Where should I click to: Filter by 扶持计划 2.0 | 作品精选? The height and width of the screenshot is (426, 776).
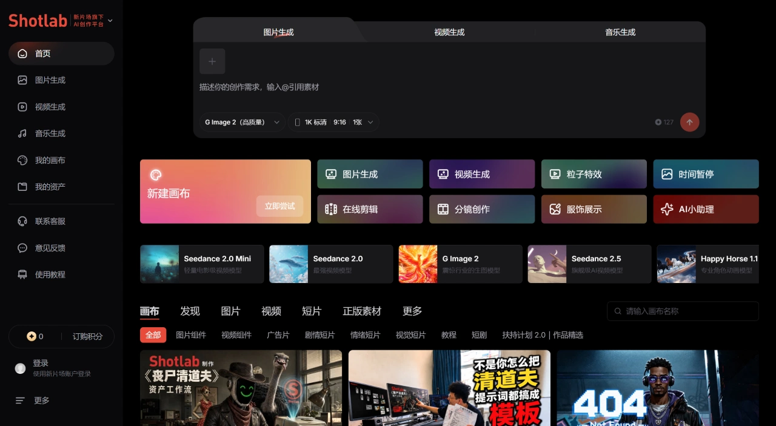click(x=543, y=335)
